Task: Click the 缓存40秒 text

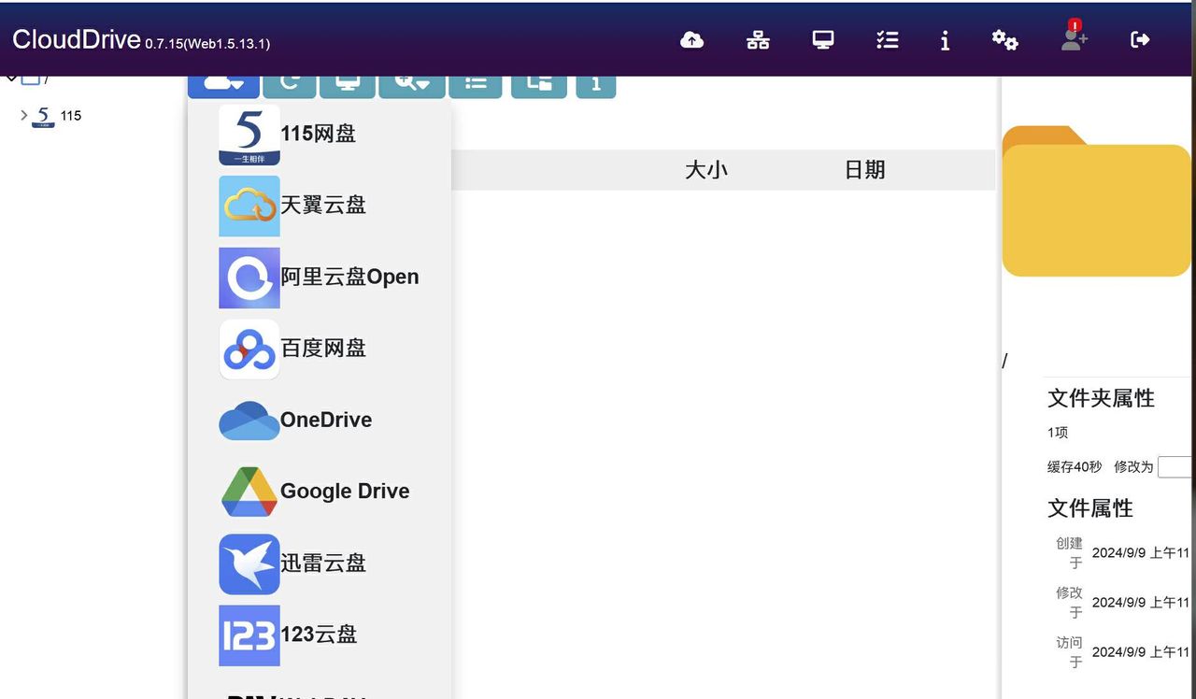Action: click(x=1075, y=466)
